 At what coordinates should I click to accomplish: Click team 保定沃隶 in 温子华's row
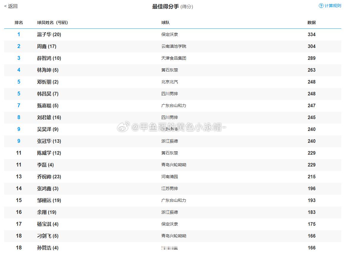[169, 34]
